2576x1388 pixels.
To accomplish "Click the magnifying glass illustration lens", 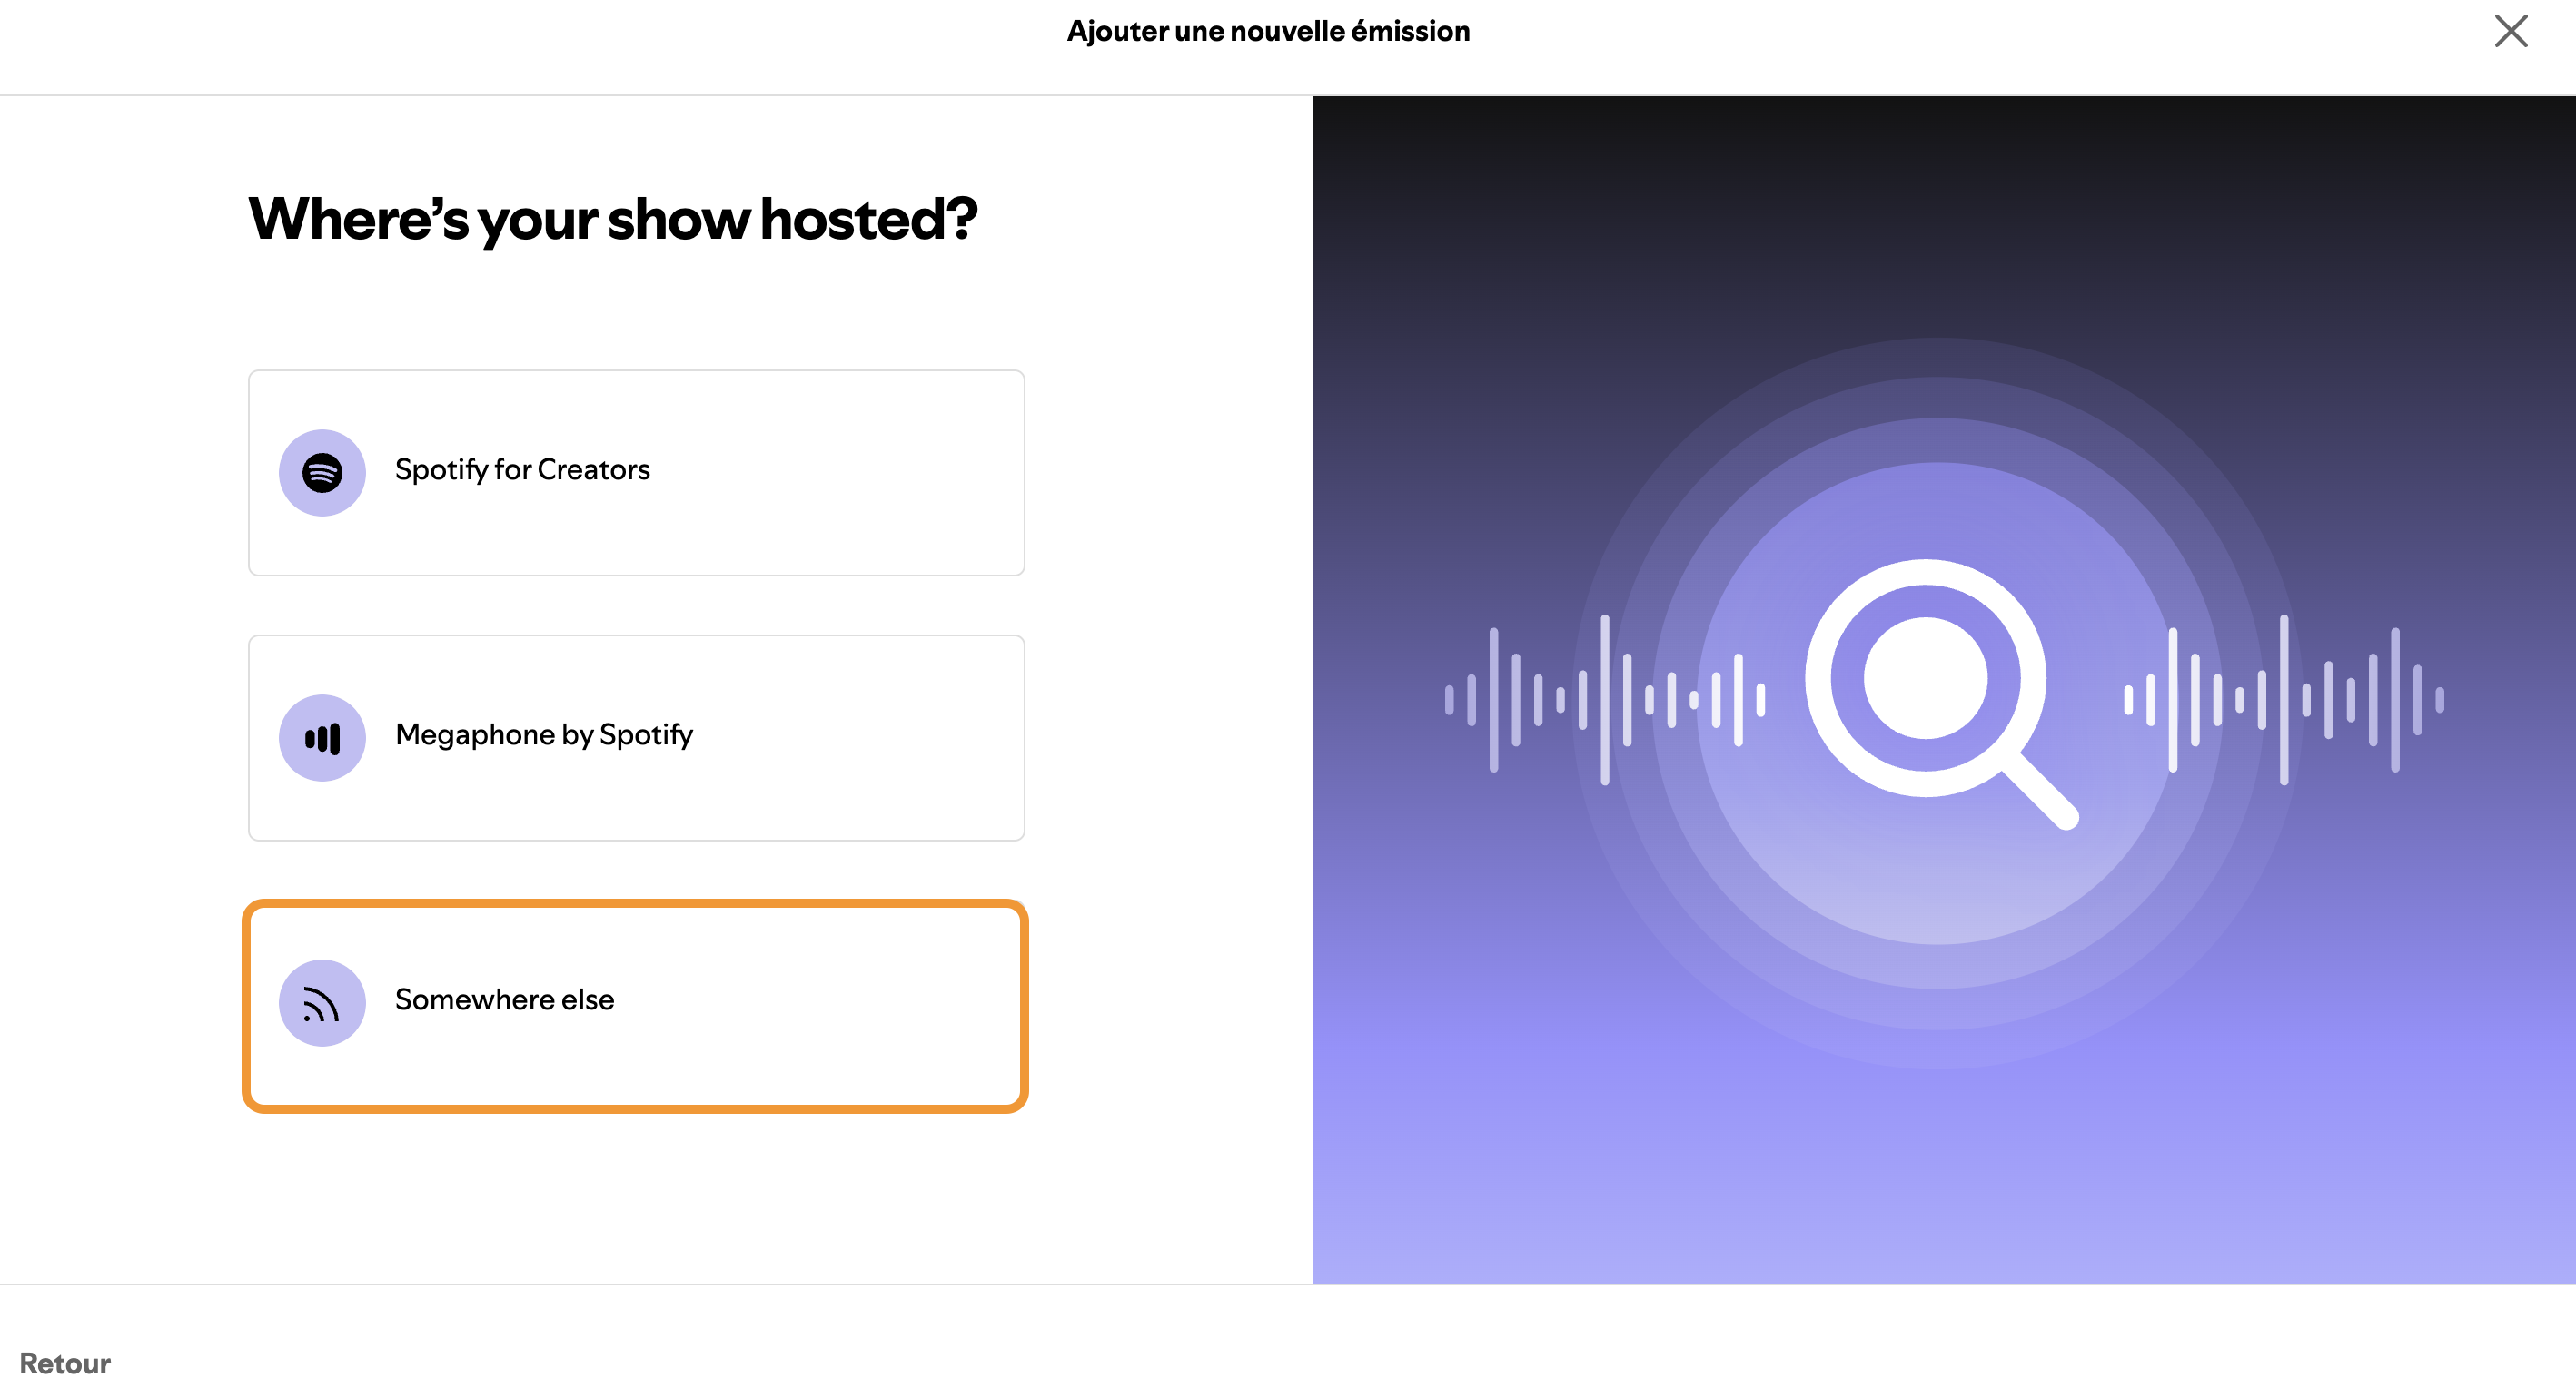I will pyautogui.click(x=1925, y=677).
